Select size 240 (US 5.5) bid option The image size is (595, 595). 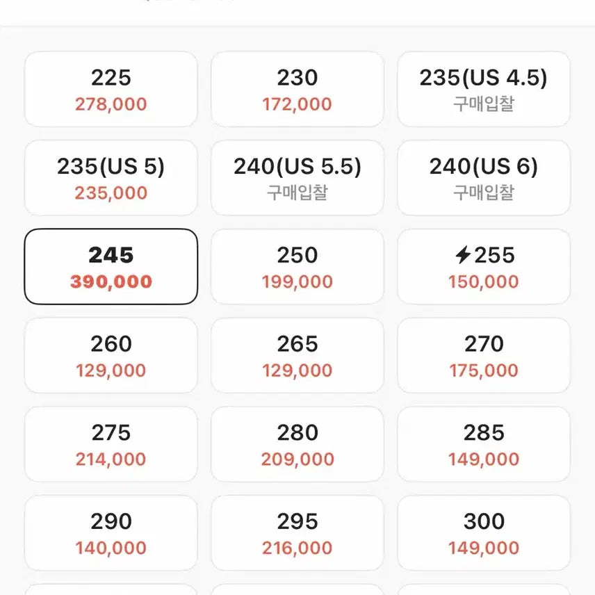pyautogui.click(x=297, y=179)
